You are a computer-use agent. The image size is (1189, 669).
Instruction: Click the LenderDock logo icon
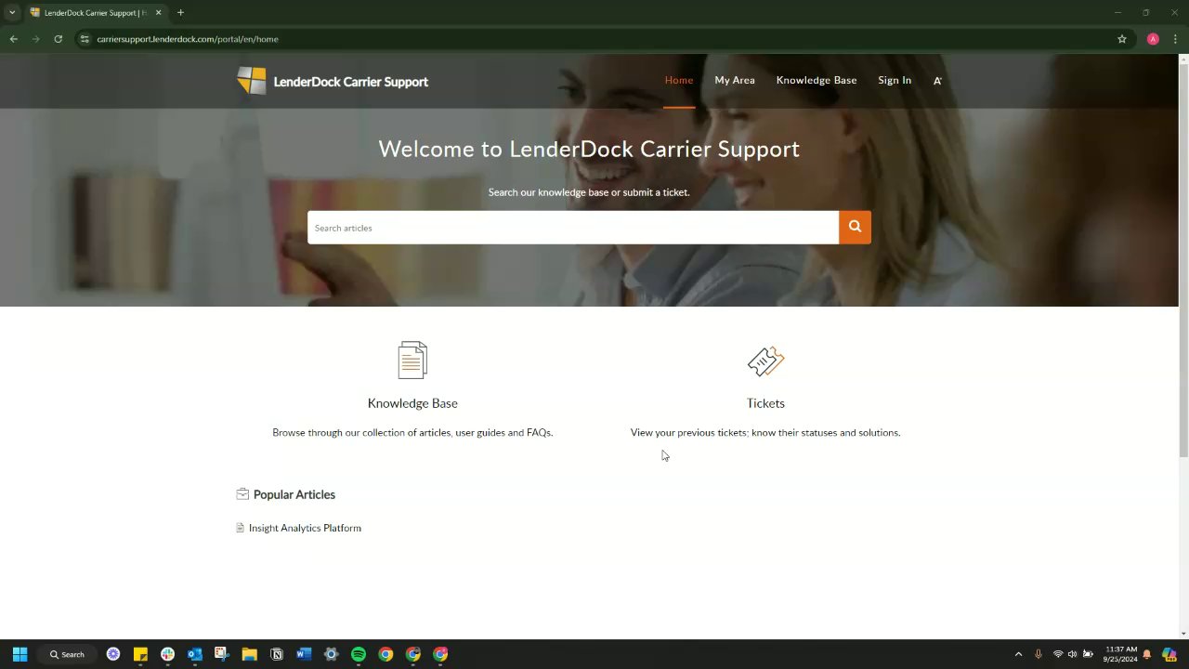tap(251, 81)
